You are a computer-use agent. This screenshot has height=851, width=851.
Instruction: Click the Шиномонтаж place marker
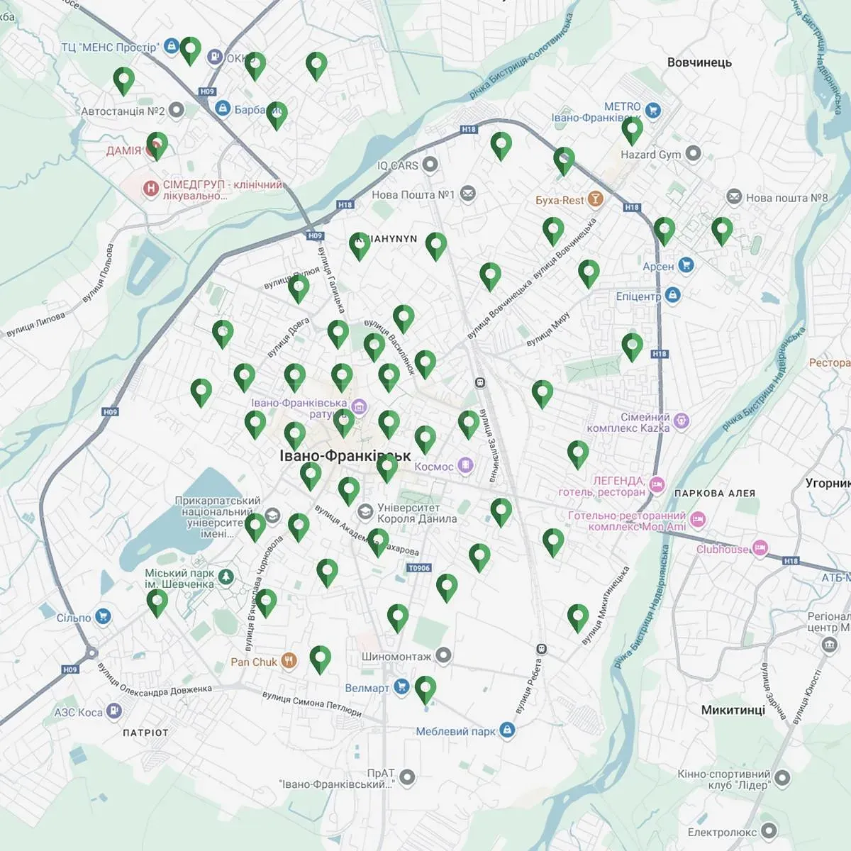click(x=444, y=655)
